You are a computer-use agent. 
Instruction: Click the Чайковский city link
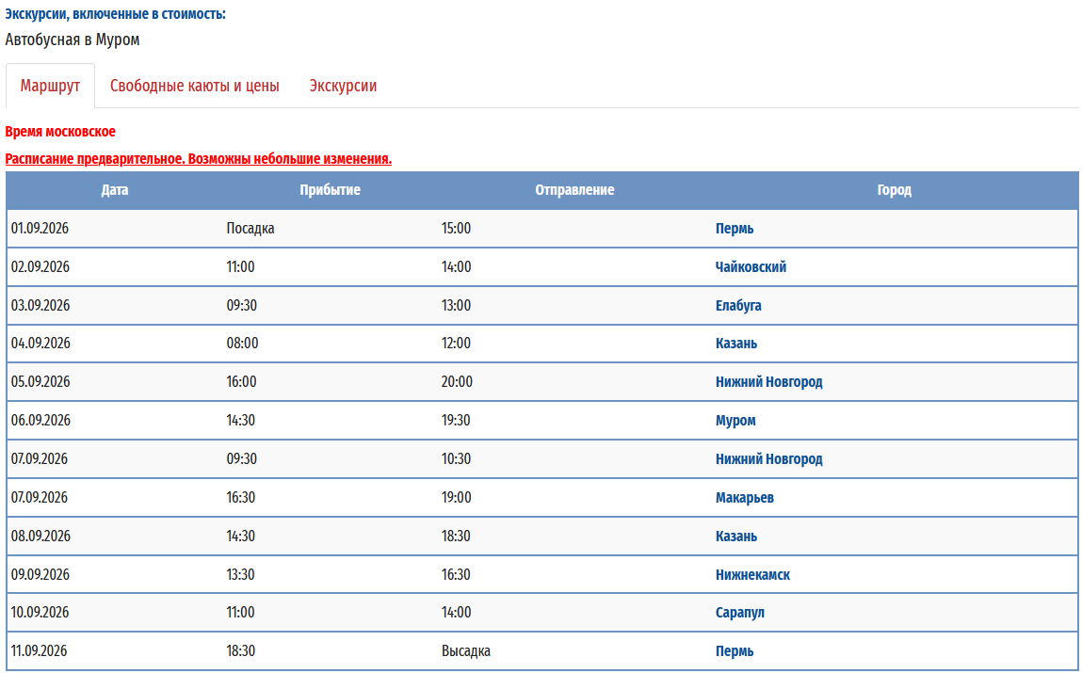[x=751, y=267]
